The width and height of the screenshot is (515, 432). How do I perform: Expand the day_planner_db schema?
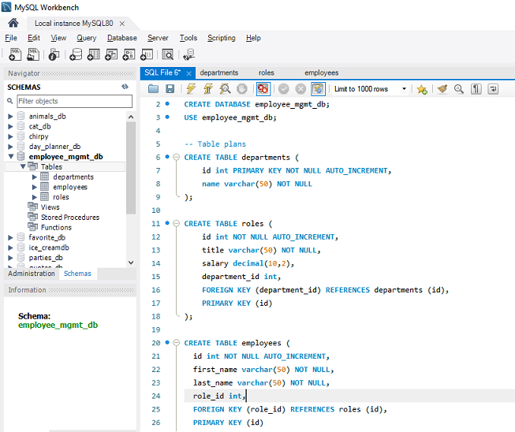10,147
